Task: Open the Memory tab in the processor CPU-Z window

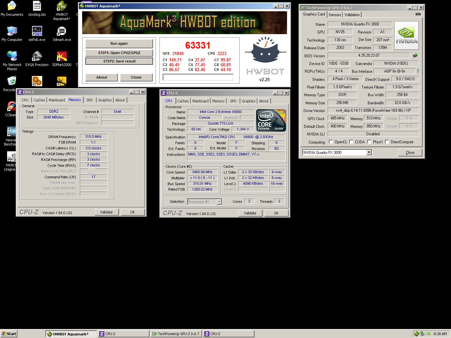Action: pos(218,101)
